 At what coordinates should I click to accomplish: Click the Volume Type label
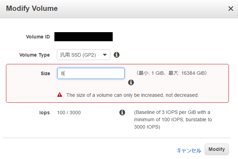pyautogui.click(x=34, y=55)
